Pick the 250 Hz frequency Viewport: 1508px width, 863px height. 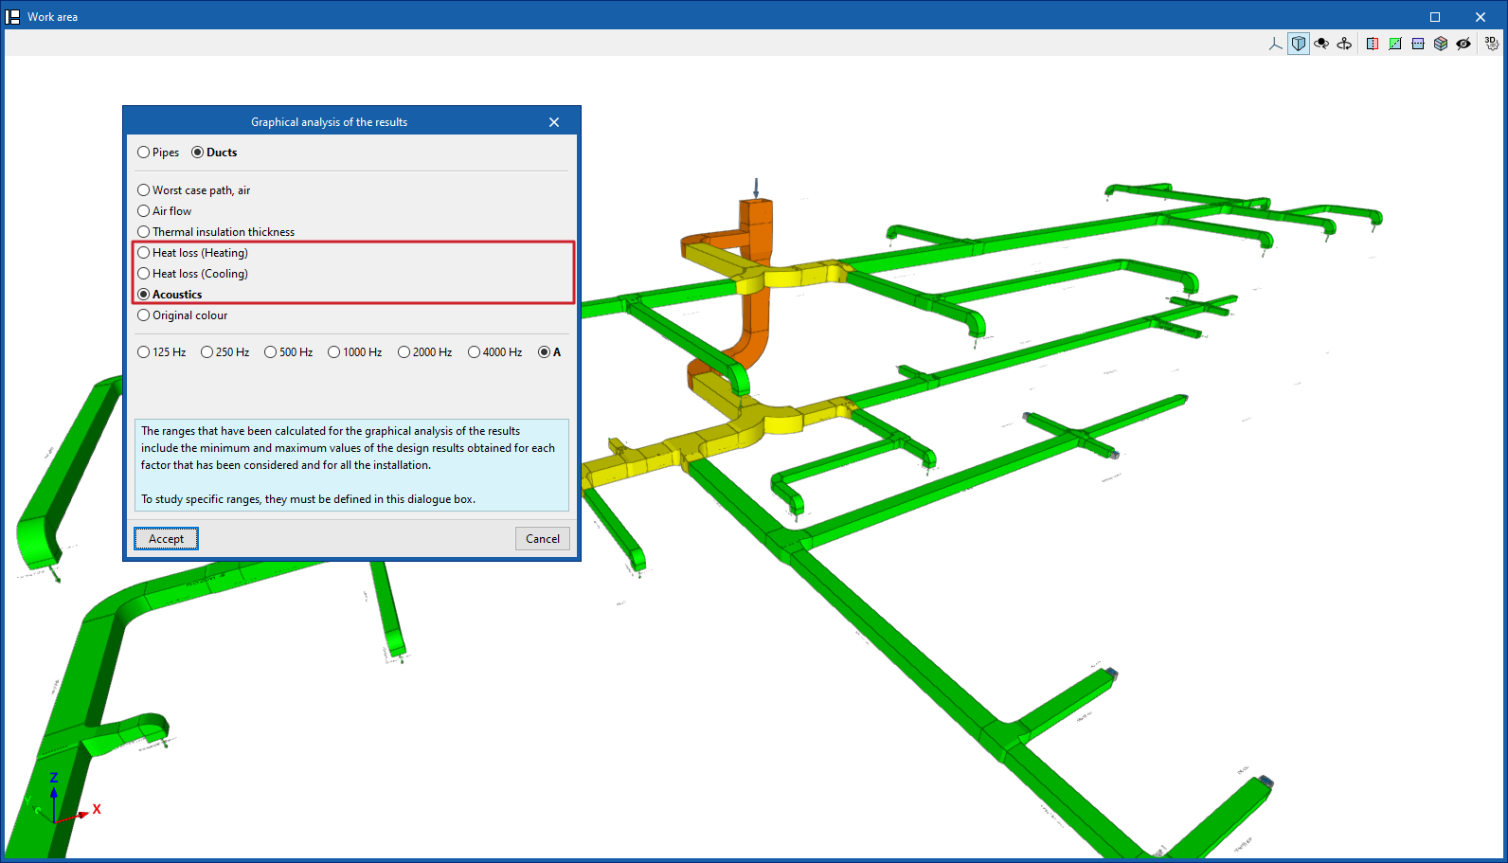(225, 352)
